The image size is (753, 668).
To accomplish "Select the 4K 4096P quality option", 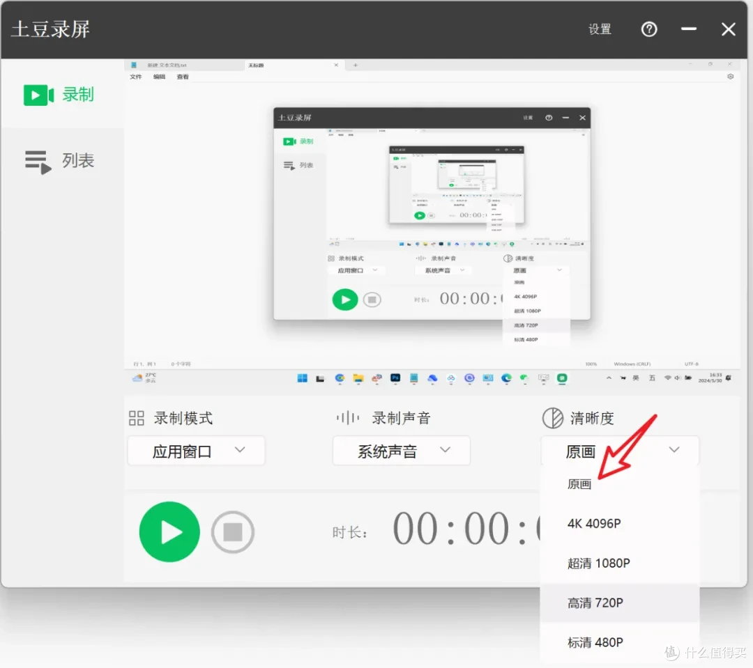I will pos(620,523).
